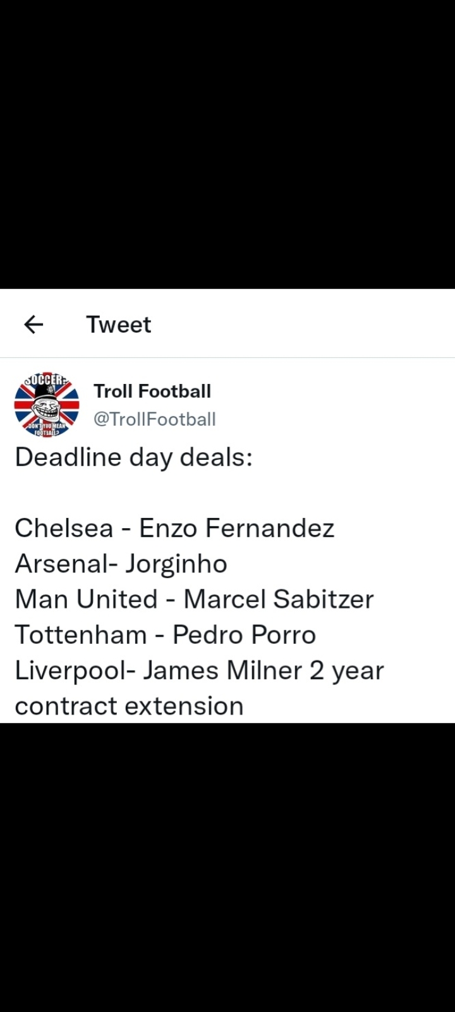
Task: Go back using the left arrow icon
Action: [x=33, y=324]
